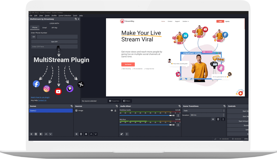The width and height of the screenshot is (277, 159).
Task: Open the File menu
Action: pos(31,16)
